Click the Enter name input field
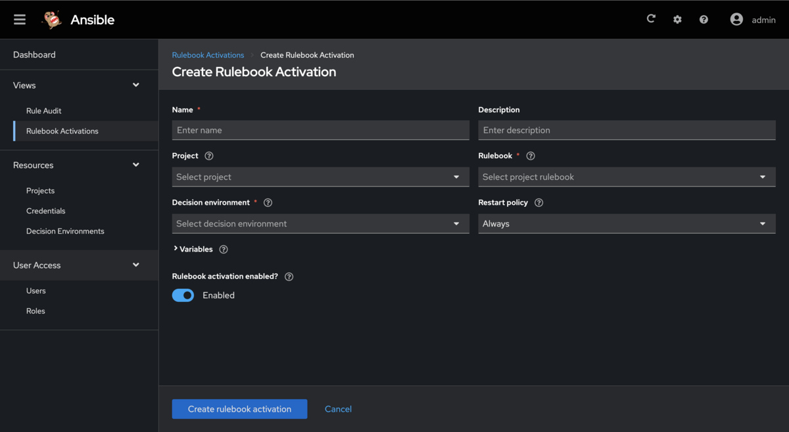789x432 pixels. pos(320,130)
